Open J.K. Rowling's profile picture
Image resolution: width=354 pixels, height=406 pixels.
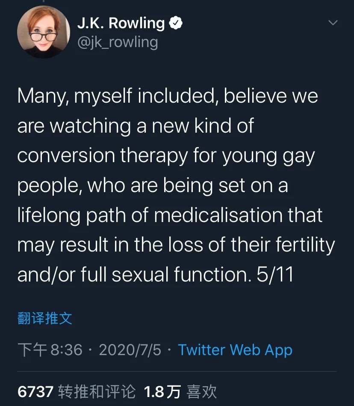(x=43, y=32)
